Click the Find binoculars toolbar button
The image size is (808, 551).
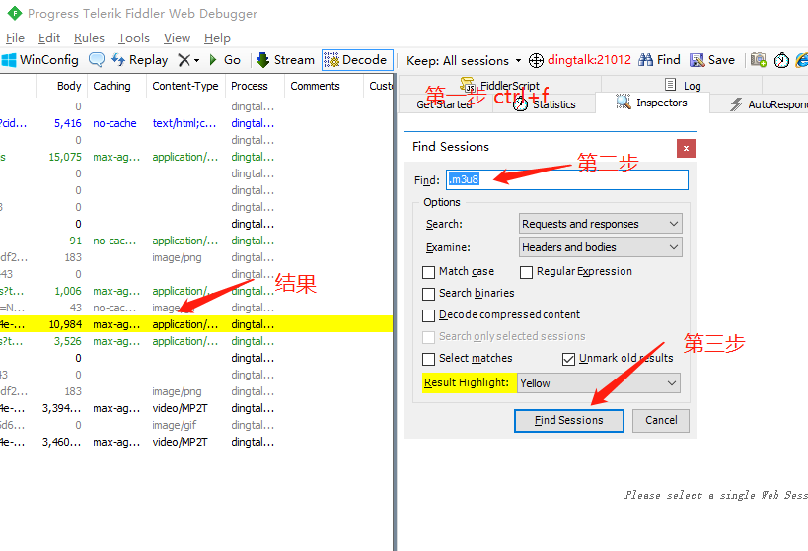pyautogui.click(x=660, y=60)
